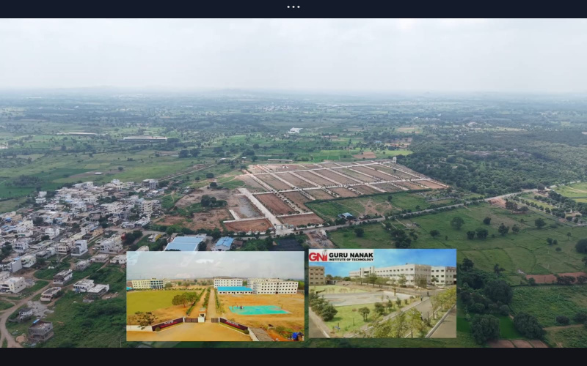Image resolution: width=587 pixels, height=366 pixels.
Task: Click the hazy sky area of the video
Action: coord(293,55)
